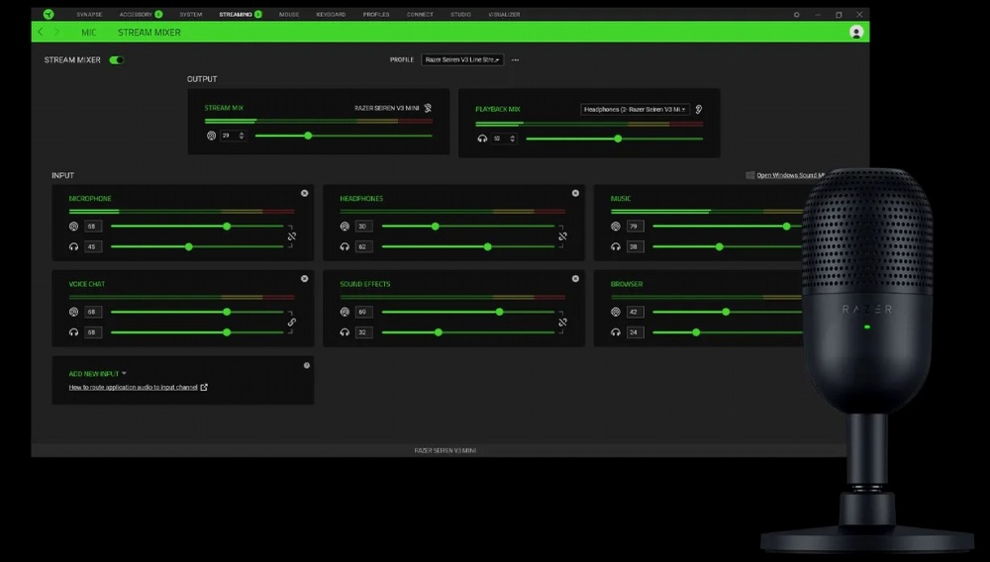Mute Browser channel playback icon
Screen dimensions: 990x562
616,331
